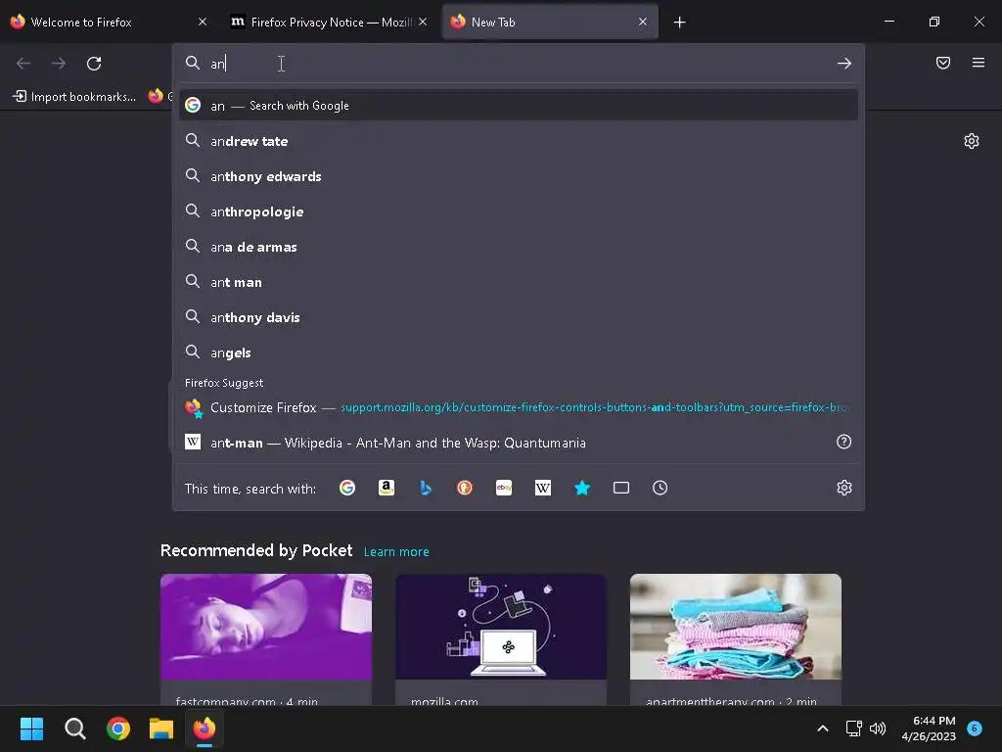Click the Firefox taskbar icon
Image resolution: width=1002 pixels, height=752 pixels.
[x=205, y=728]
